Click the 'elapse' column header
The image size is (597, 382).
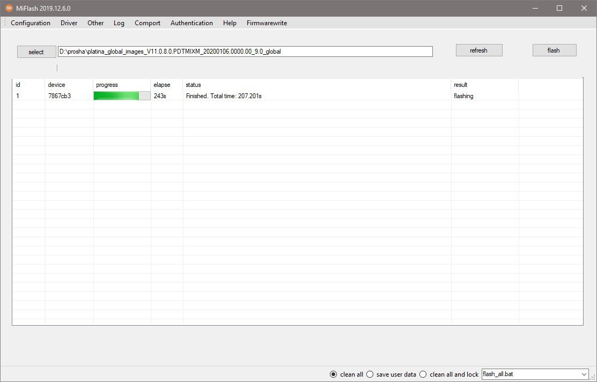167,85
